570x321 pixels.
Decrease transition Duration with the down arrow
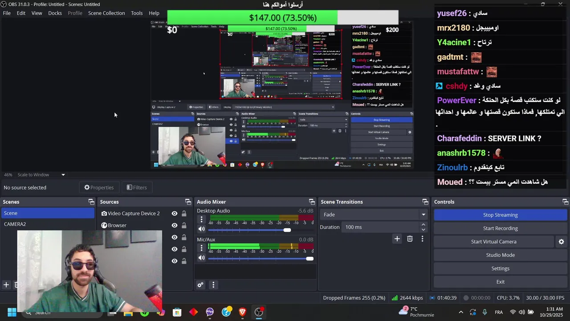423,230
